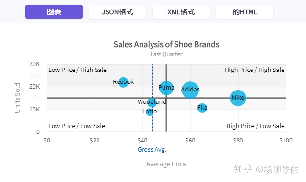Screen dimensions: 306x182
Task: Select the Adidas bubble
Action: coord(190,90)
